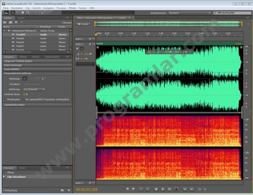Image resolution: width=253 pixels, height=195 pixels.
Task: Switch to the Marker tab
Action: [x=36, y=57]
